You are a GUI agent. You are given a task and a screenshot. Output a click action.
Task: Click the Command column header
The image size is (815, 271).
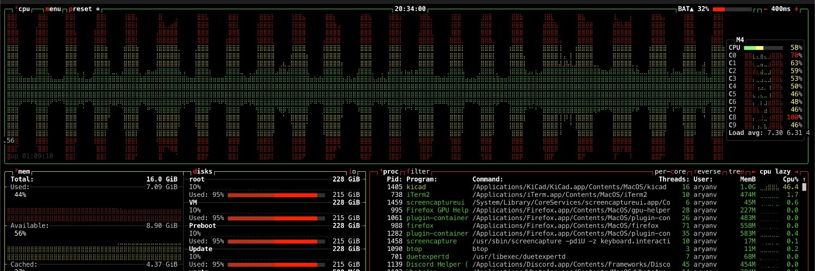coord(487,179)
